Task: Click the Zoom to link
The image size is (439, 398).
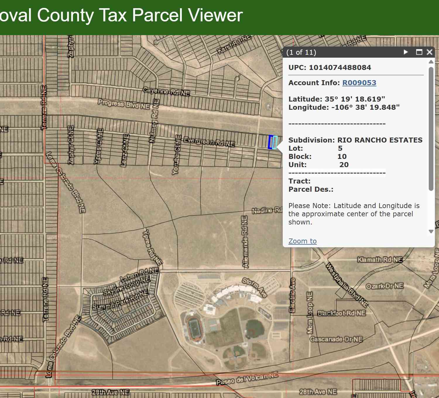Action: point(302,241)
